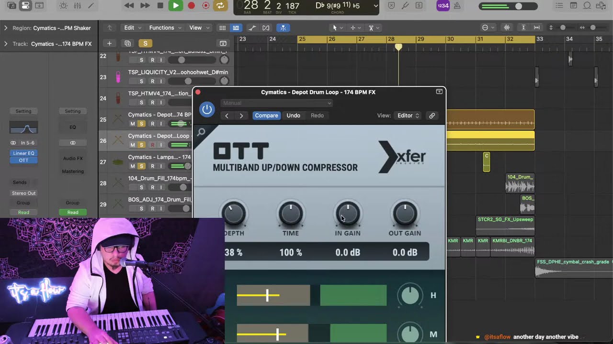The image size is (613, 344).
Task: Click the Fast Forward transport button
Action: (145, 6)
